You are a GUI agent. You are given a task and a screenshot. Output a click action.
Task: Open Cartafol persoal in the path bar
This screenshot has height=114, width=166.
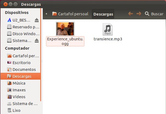coord(70,14)
